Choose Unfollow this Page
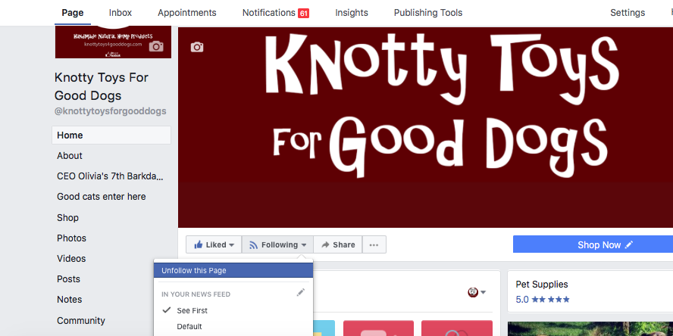Screen dimensions: 673x336 click(194, 270)
